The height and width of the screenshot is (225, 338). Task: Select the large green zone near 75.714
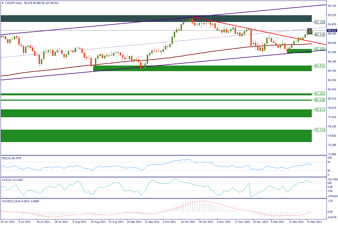(x=155, y=136)
